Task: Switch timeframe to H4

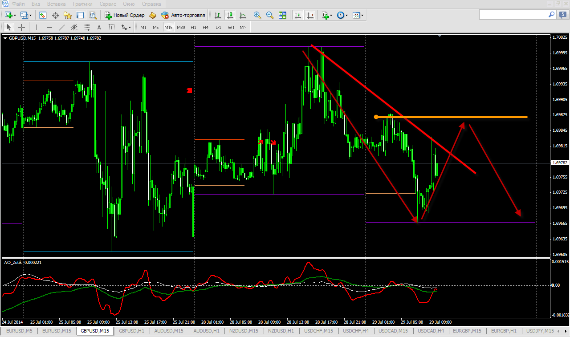Action: 205,27
